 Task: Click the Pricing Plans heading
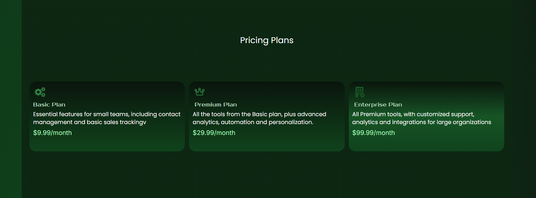[x=267, y=40]
